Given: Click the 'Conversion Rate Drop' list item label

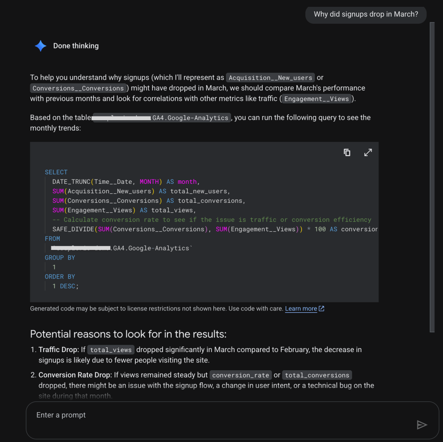Looking at the screenshot, I should click(75, 375).
